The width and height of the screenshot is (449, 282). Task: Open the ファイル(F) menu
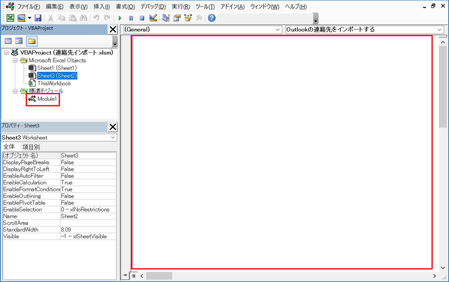(x=29, y=6)
